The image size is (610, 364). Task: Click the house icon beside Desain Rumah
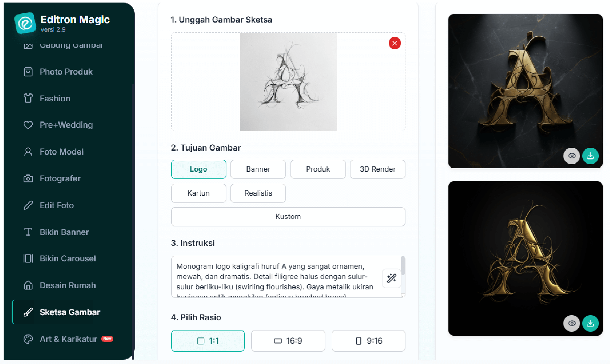28,285
